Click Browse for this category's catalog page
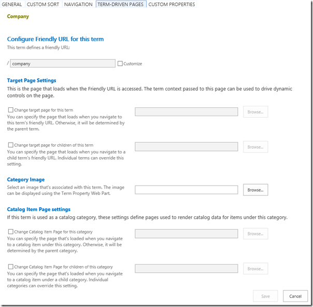Viewport: 313px width, 307px height. click(255, 234)
